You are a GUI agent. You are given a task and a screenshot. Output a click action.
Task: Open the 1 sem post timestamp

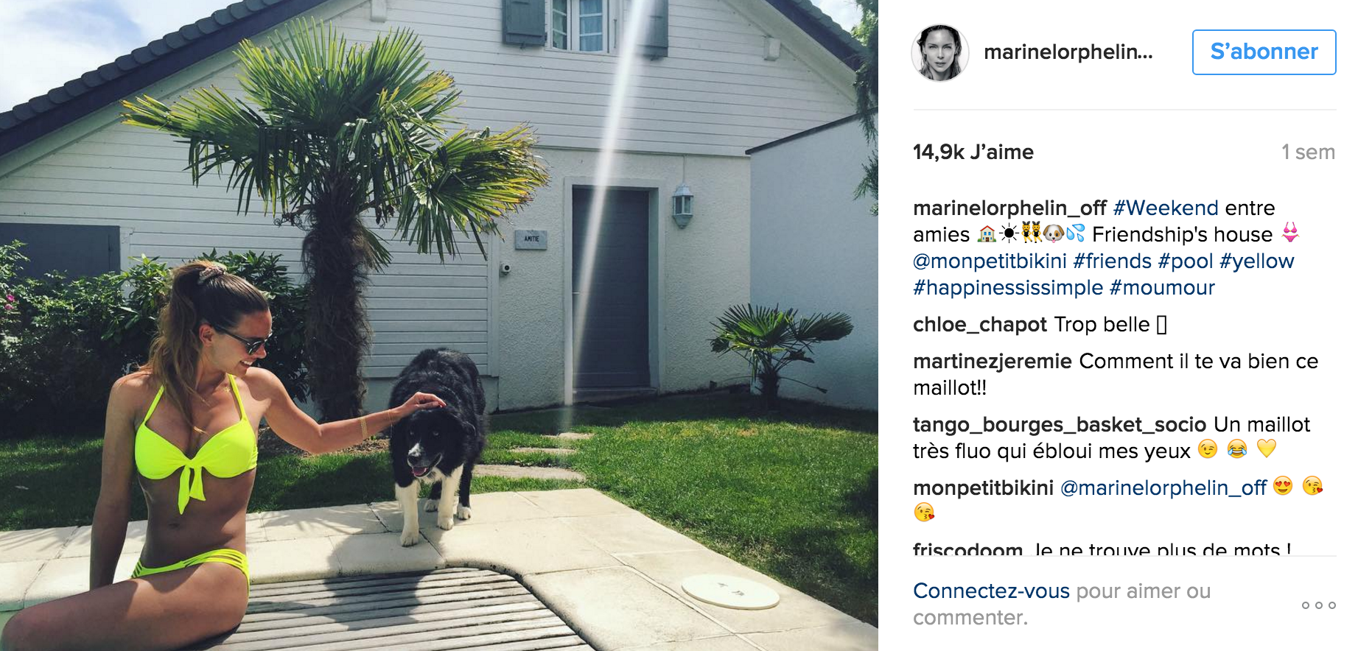1308,152
